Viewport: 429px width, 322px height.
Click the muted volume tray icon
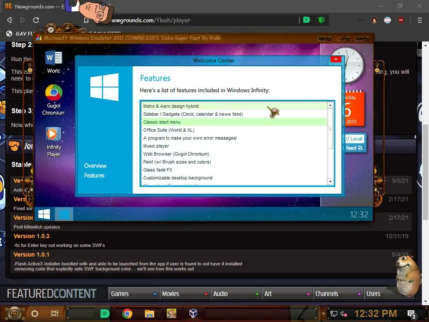(344, 314)
